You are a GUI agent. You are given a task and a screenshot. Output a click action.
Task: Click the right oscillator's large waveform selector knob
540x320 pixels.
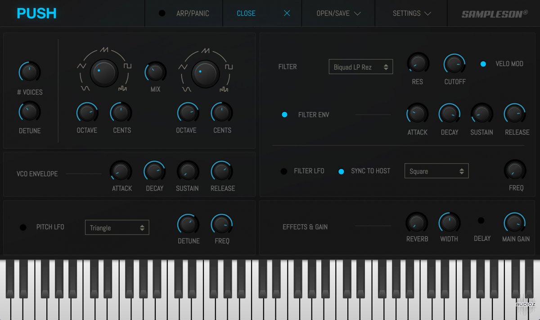206,74
